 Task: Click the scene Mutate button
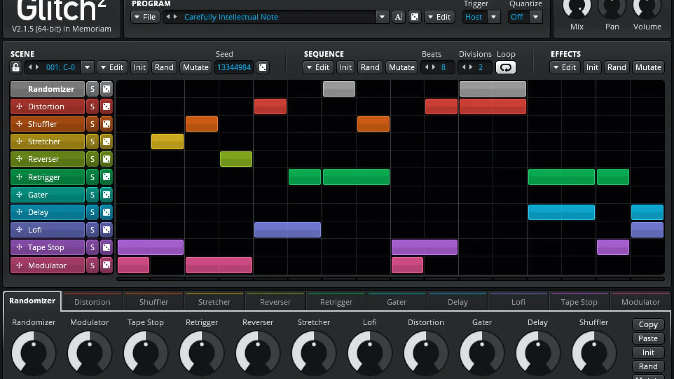click(196, 67)
